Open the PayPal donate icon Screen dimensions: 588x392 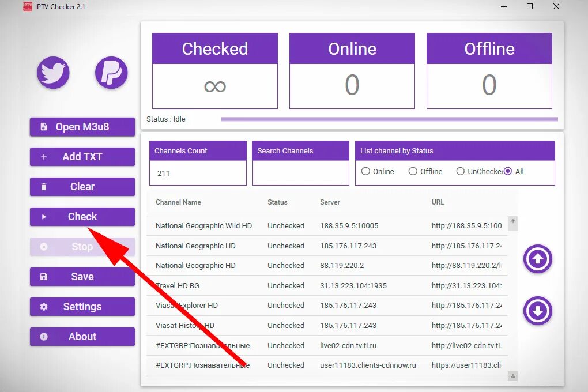click(x=111, y=73)
